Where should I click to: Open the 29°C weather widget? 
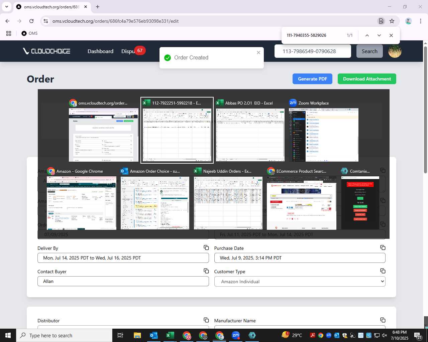coord(292,335)
